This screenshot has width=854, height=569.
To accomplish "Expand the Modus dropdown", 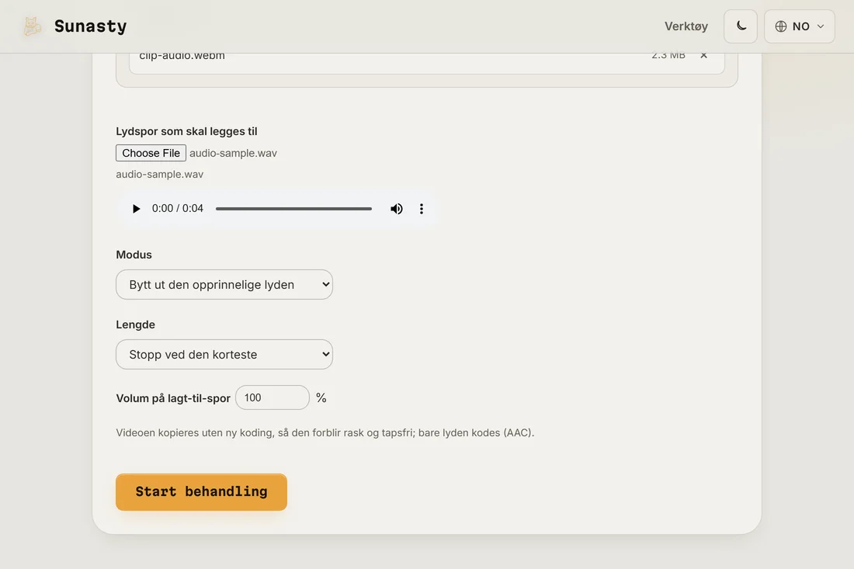I will (x=224, y=284).
